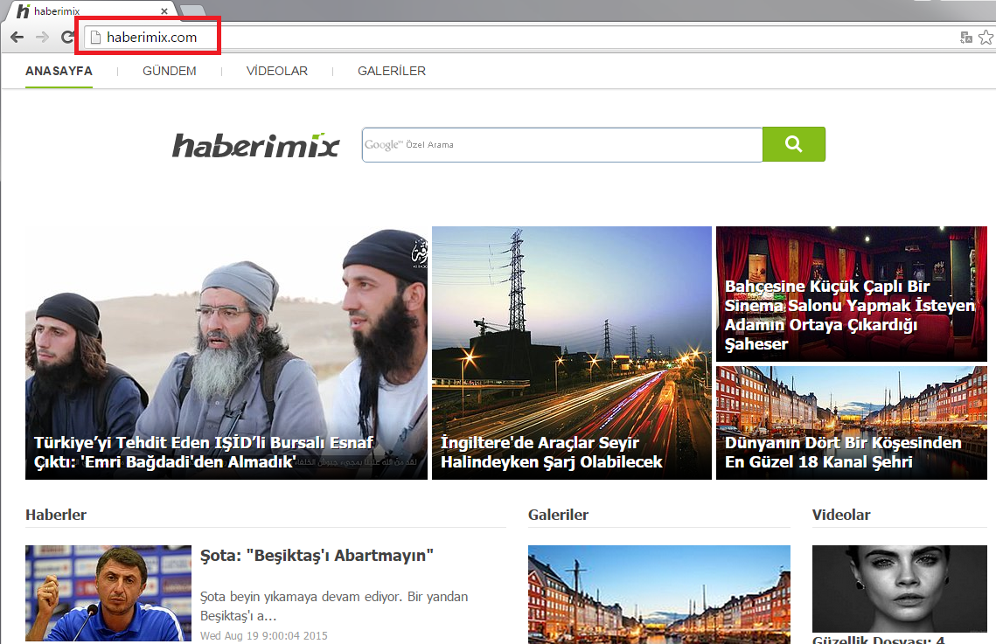Read the İngiltere'de Araçlar Şarj article
This screenshot has width=996, height=644.
pos(551,452)
